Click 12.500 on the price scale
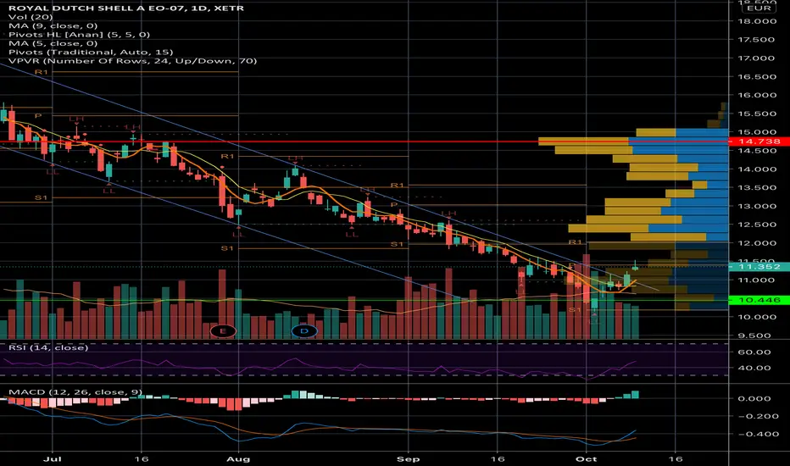 click(756, 225)
